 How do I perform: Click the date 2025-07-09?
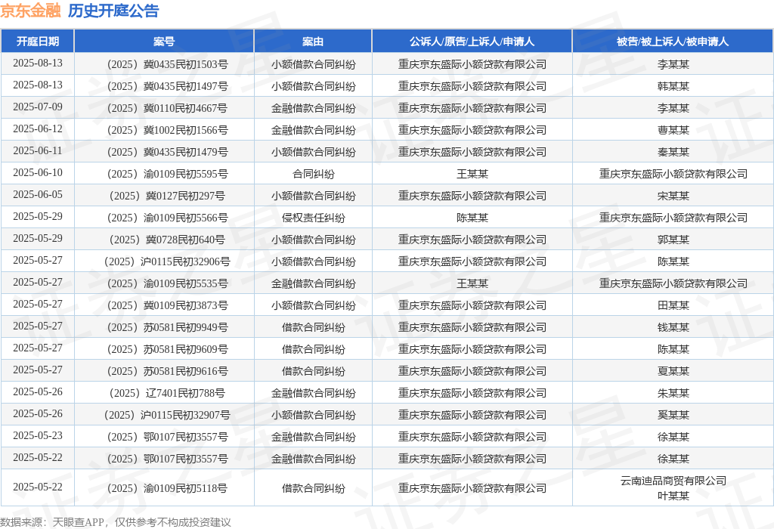38,107
